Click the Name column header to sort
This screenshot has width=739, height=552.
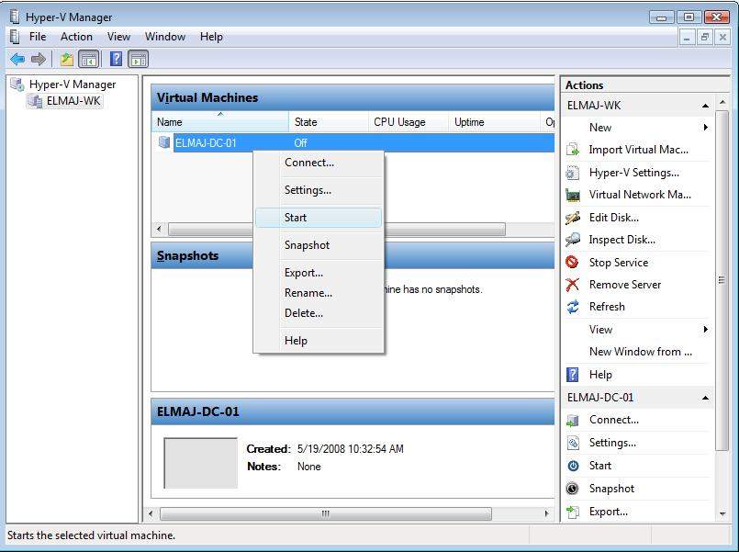click(220, 121)
